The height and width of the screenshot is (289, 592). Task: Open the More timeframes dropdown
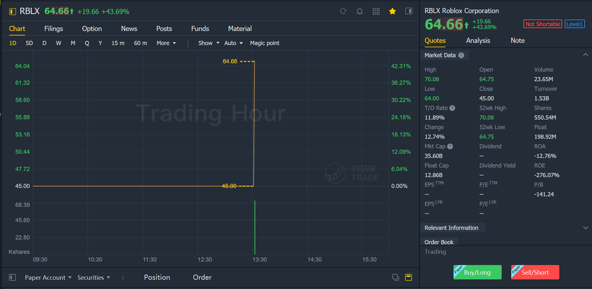pyautogui.click(x=166, y=43)
